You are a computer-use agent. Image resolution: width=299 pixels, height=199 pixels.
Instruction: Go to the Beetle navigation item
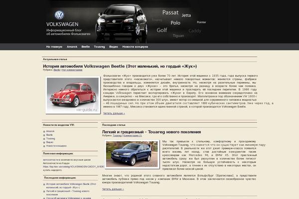click(85, 47)
